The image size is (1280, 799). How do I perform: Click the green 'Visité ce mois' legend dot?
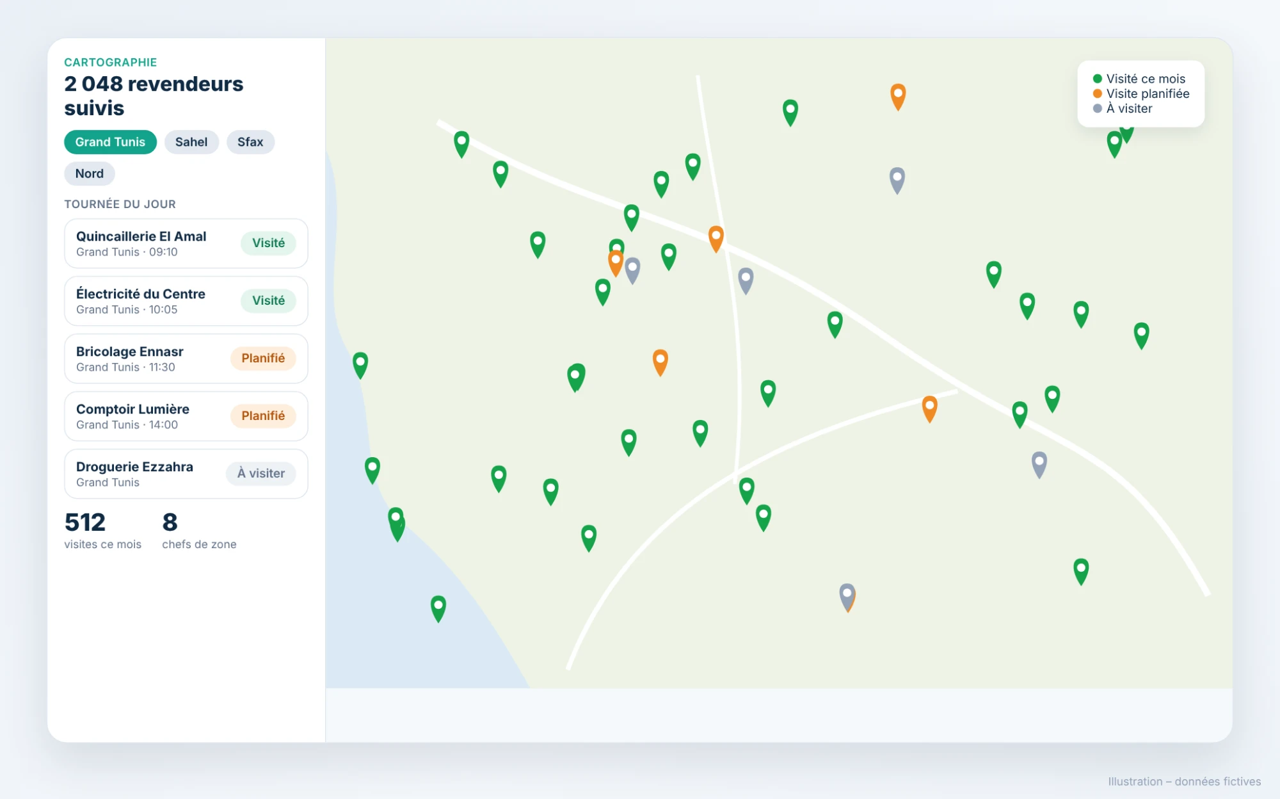1098,79
